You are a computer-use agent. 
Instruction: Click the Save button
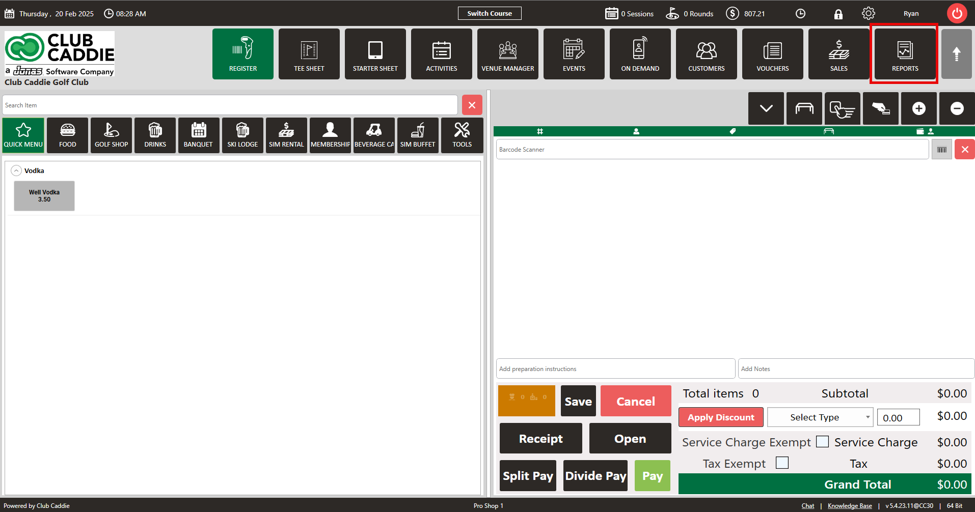tap(578, 401)
